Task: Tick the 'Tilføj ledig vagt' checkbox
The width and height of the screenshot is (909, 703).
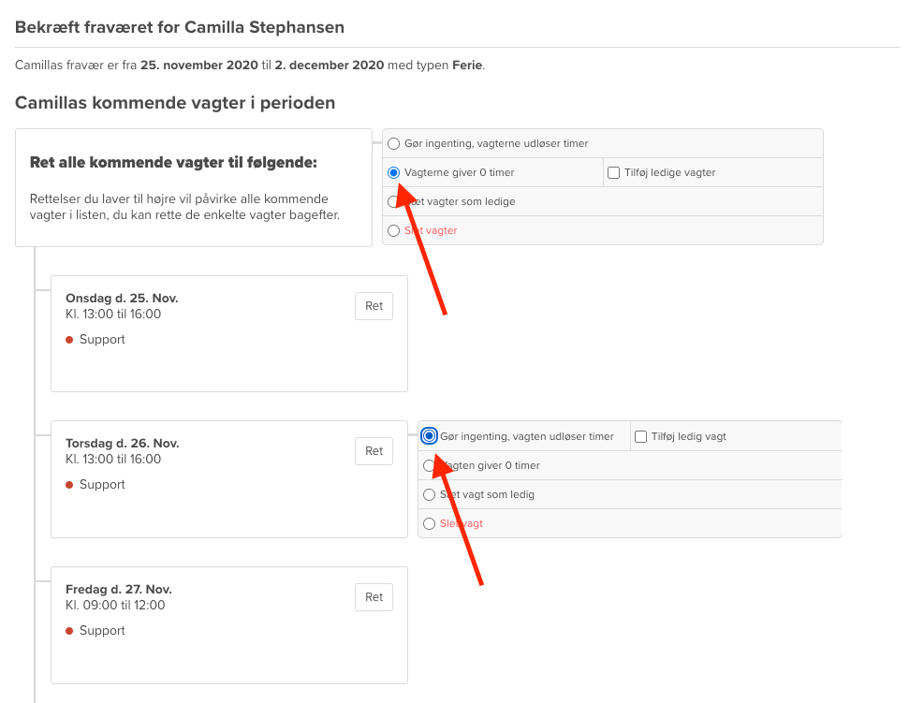Action: [x=641, y=436]
